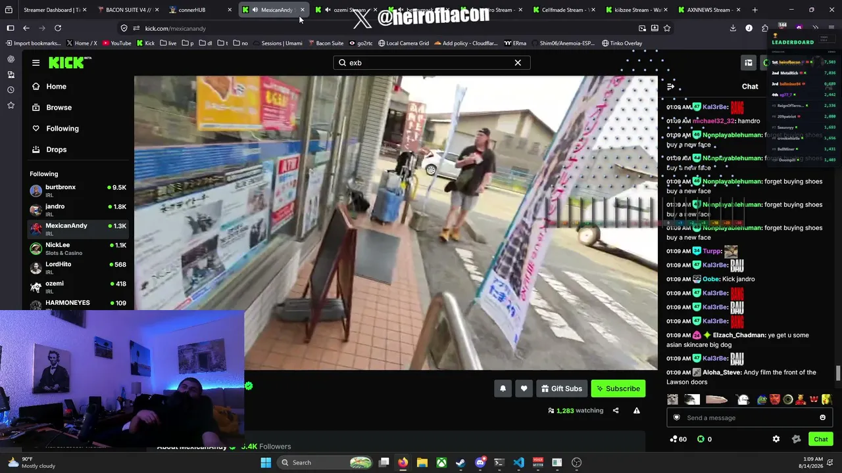Click the search field containing 'exb'
The image size is (842, 473).
(431, 62)
